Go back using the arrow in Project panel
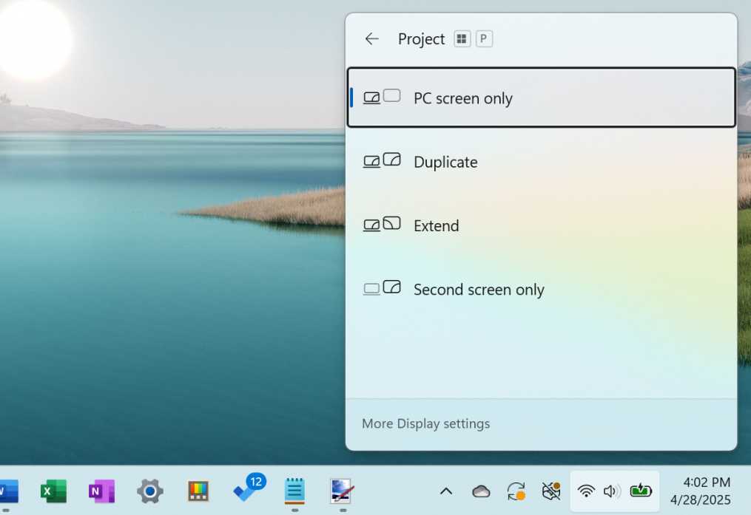Image resolution: width=751 pixels, height=515 pixels. click(x=371, y=38)
